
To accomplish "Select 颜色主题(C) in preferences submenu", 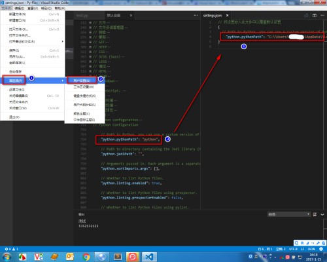I will pyautogui.click(x=84, y=114).
